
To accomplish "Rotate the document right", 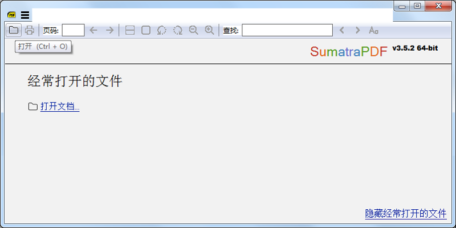I will pos(178,30).
